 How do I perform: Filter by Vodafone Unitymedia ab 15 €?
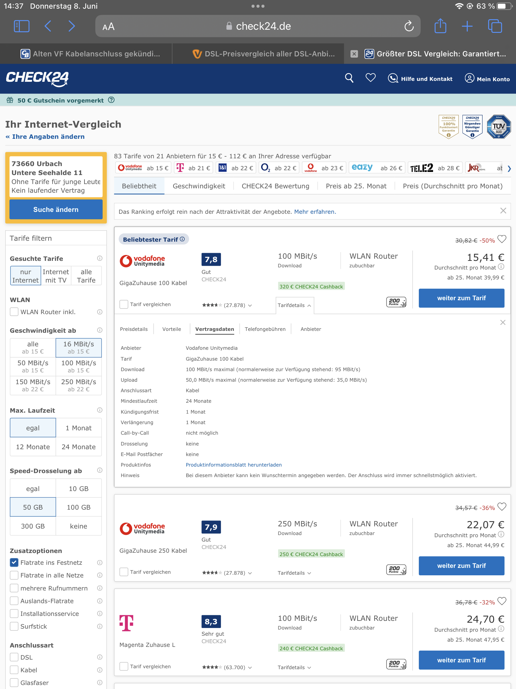[143, 168]
